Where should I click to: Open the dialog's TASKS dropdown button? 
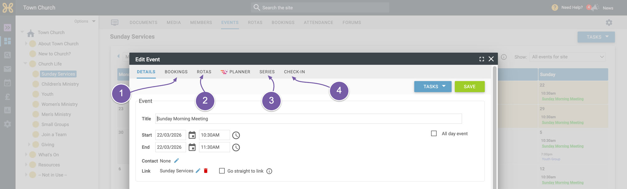433,87
